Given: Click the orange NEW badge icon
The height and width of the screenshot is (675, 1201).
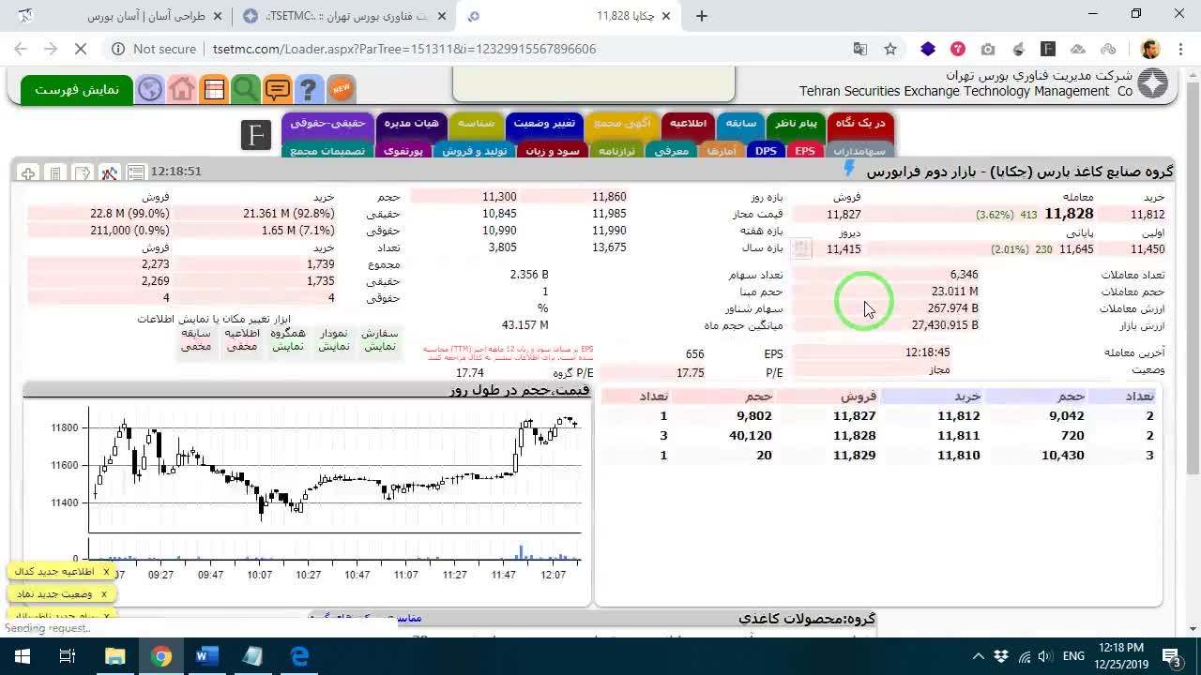Looking at the screenshot, I should (342, 89).
